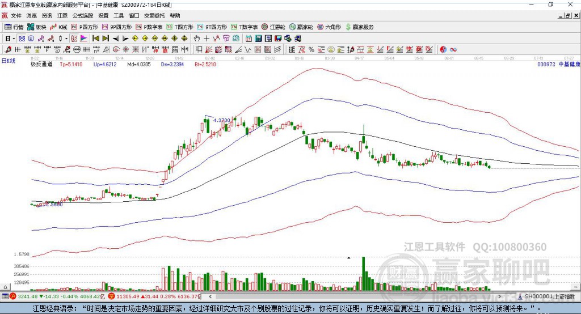Open the 江恩轮 Gann wheel

pos(273,27)
